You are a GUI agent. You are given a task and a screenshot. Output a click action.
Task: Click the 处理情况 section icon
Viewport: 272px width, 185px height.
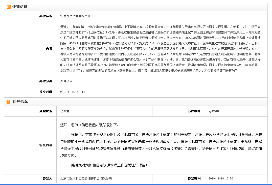coord(9,102)
